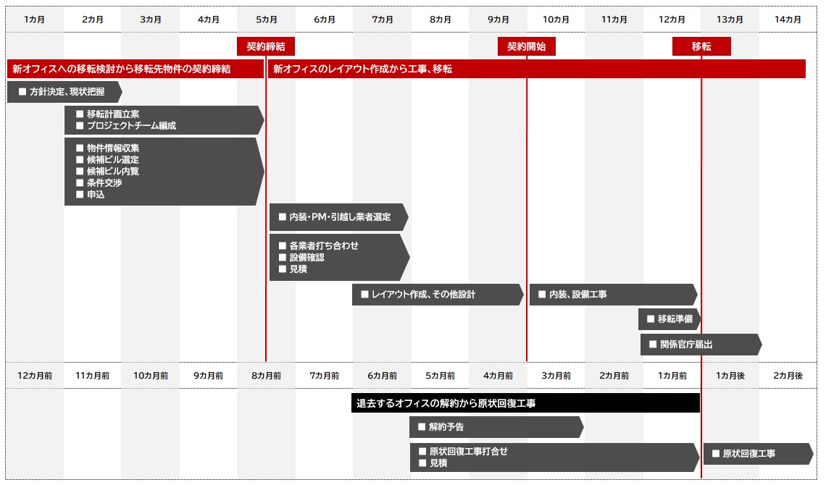Screen dimensions: 826x485
Task: Select the 1カ月 column header
Action: (35, 20)
